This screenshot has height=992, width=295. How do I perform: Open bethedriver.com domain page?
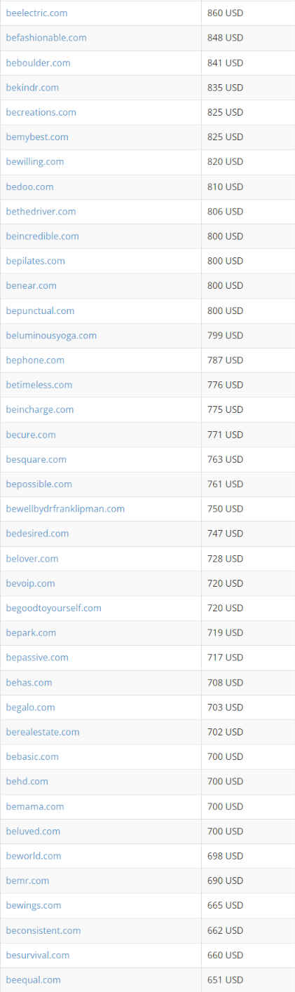click(41, 211)
